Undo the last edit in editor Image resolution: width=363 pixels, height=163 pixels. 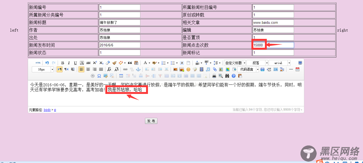pos(47,63)
